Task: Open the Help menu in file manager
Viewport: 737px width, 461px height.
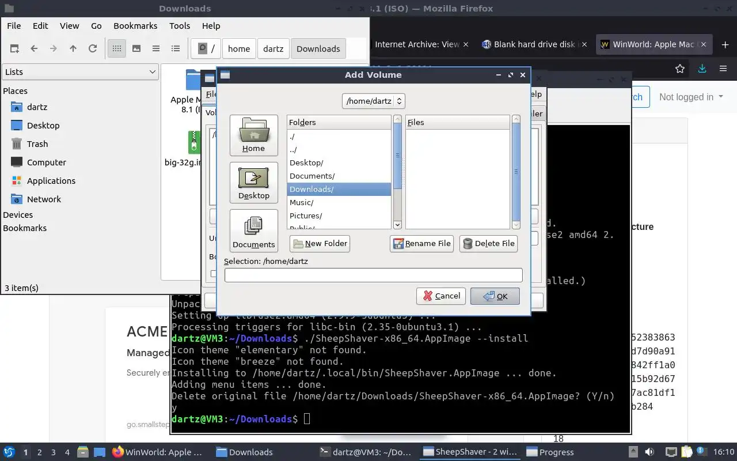Action: (x=211, y=25)
